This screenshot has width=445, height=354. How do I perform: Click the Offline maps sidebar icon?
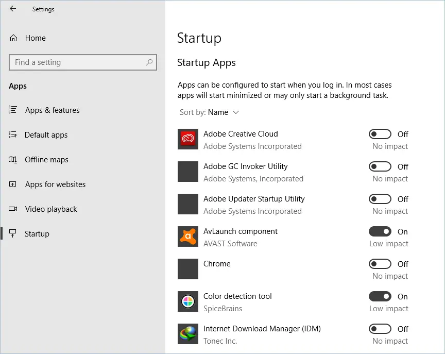click(x=13, y=160)
